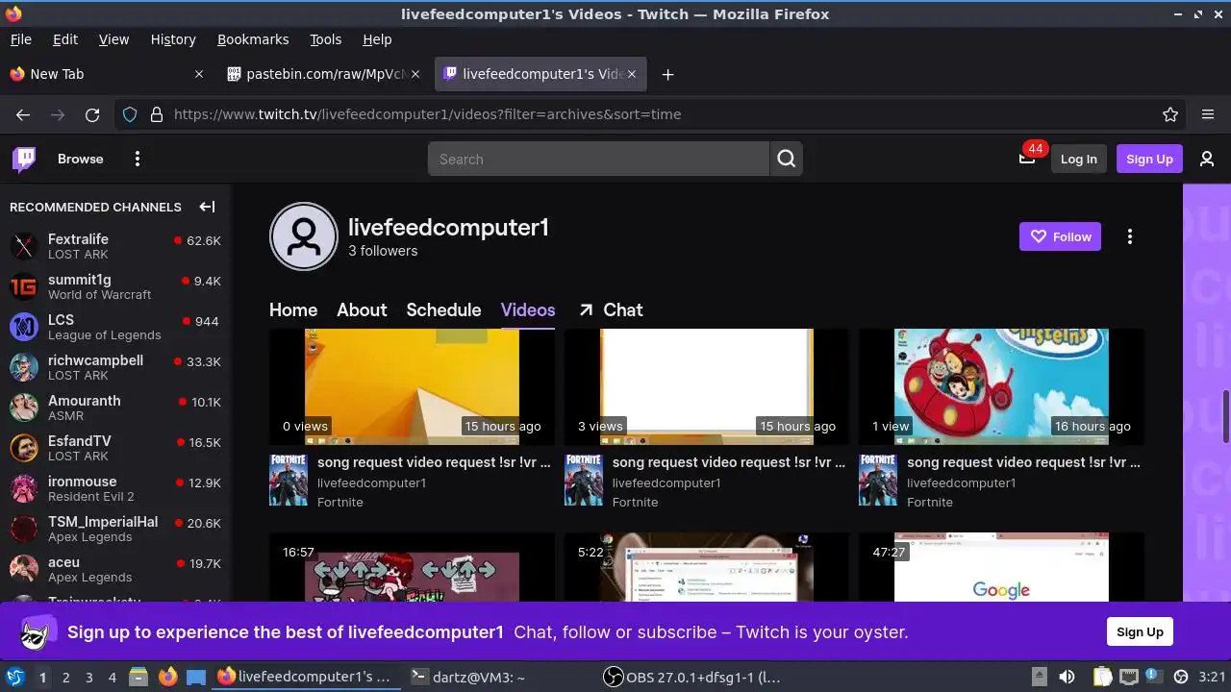The image size is (1231, 692).
Task: Open a new browser tab
Action: pyautogui.click(x=667, y=74)
